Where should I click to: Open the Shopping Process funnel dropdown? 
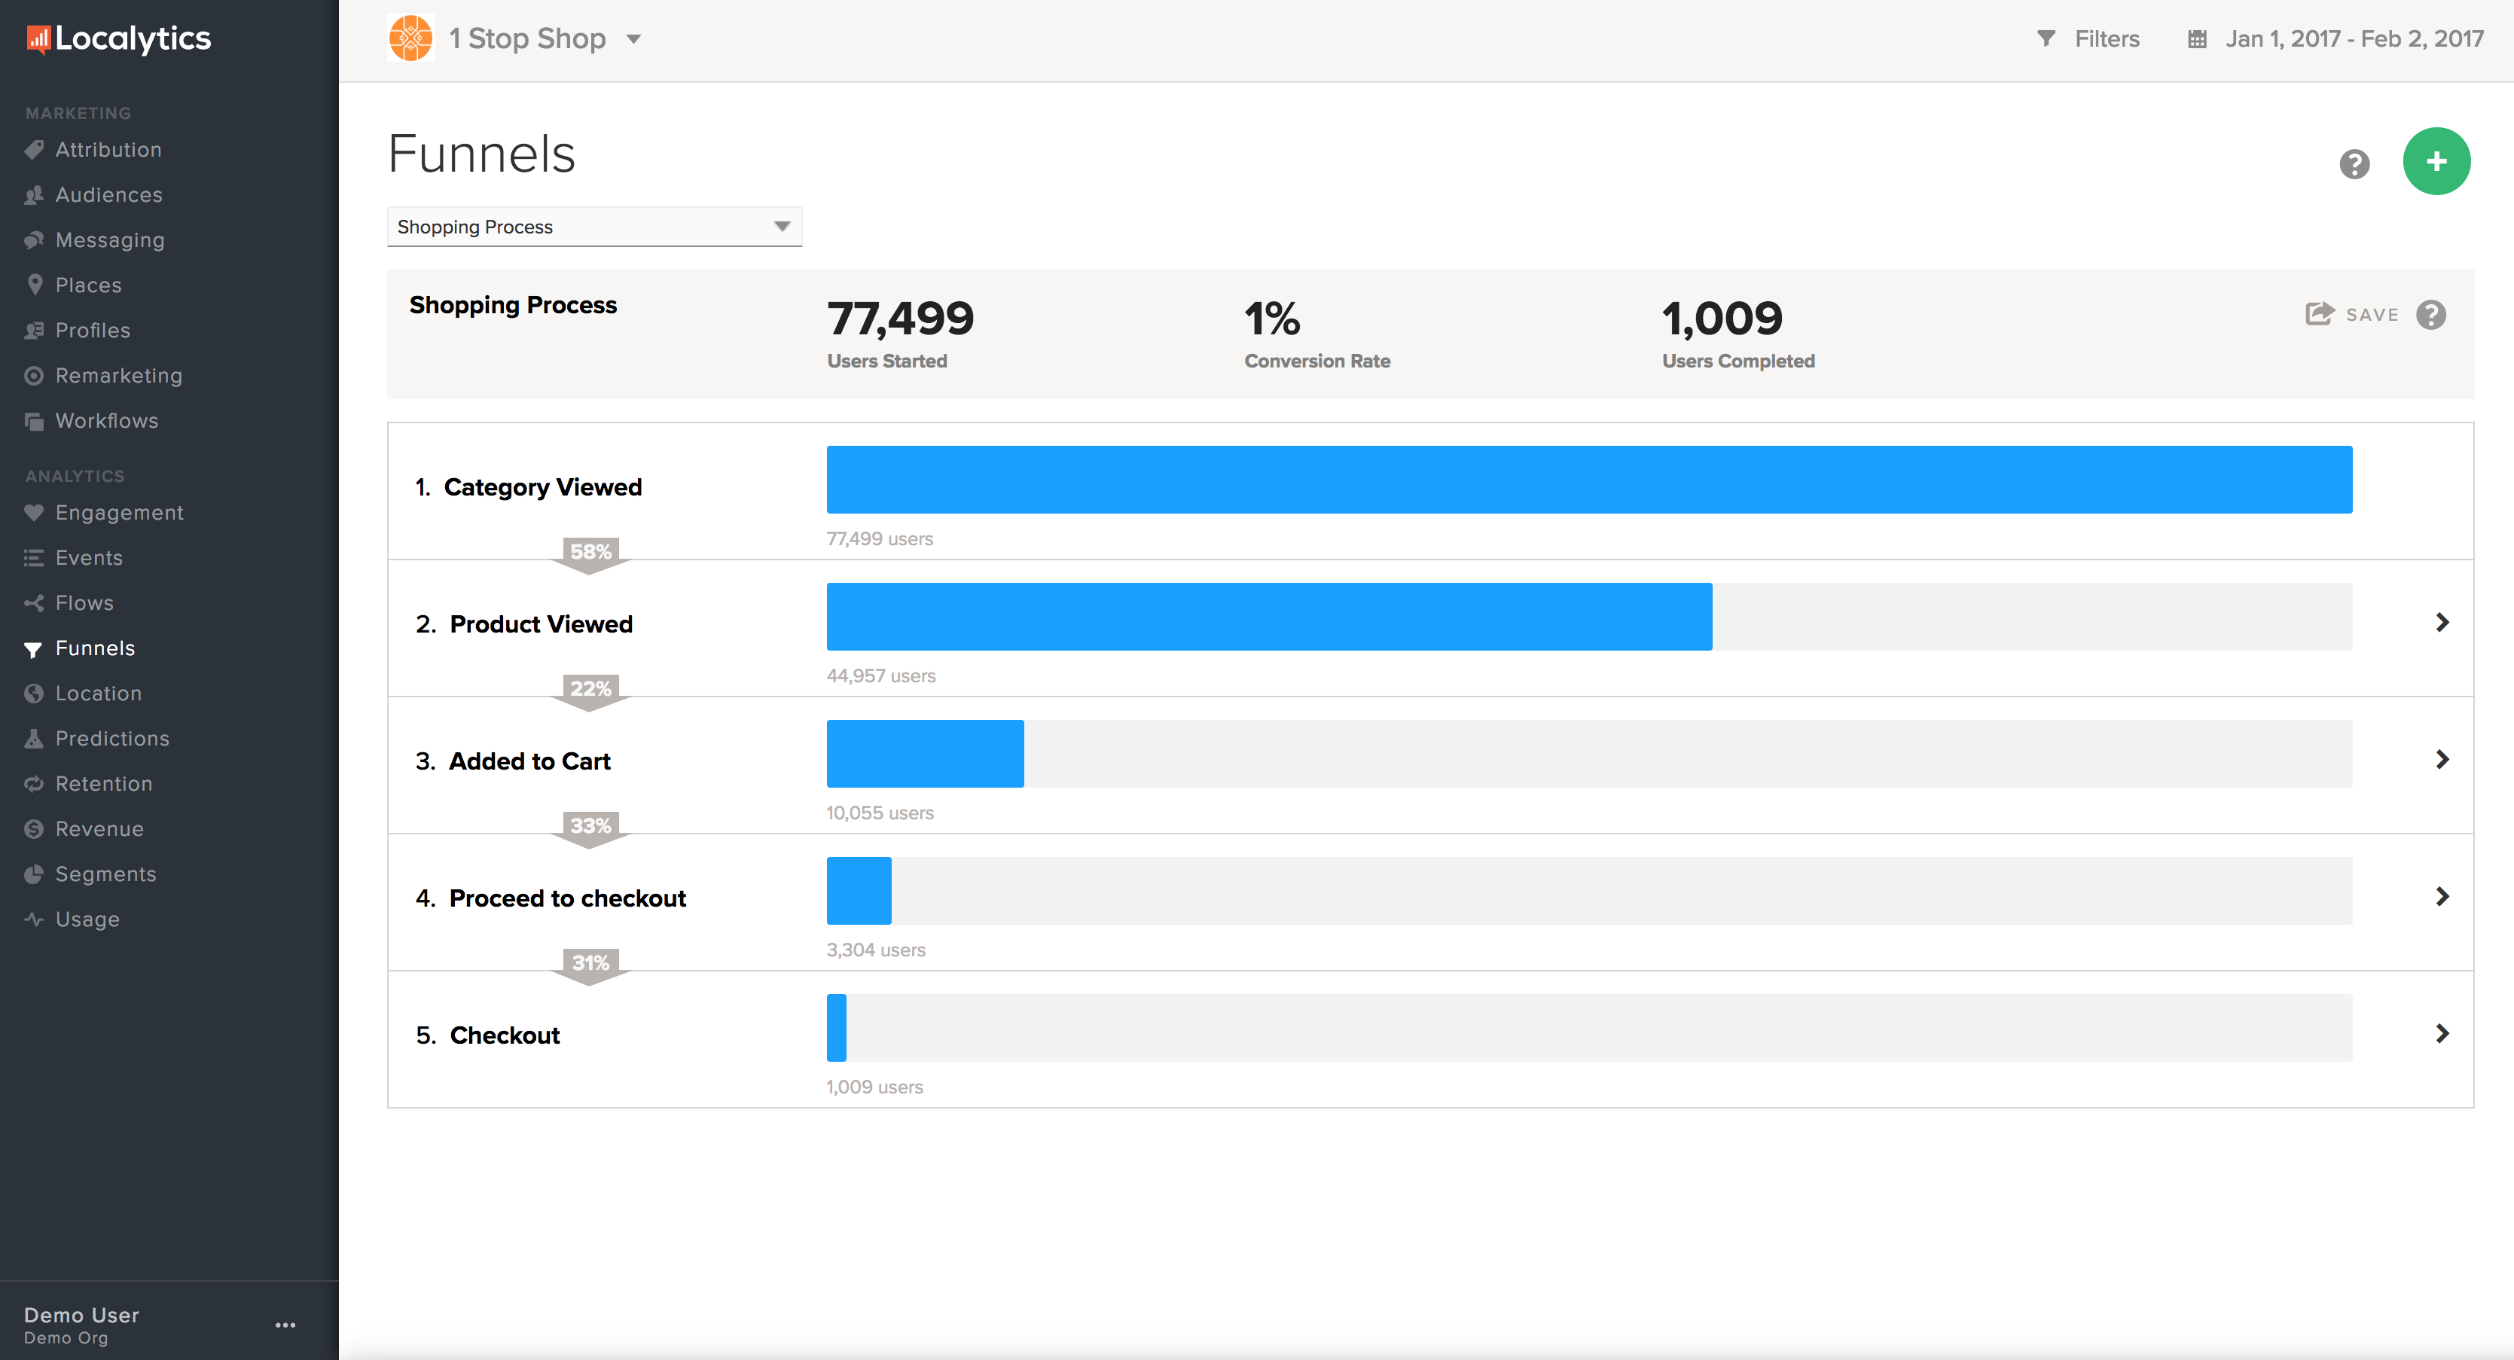[x=593, y=227]
